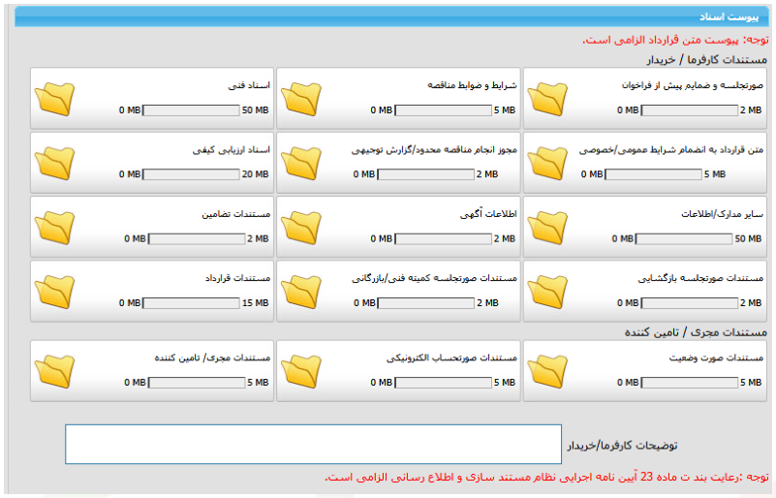Image resolution: width=776 pixels, height=498 pixels.
Task: Click the مستندات قرارداد label
Action: pyautogui.click(x=237, y=278)
